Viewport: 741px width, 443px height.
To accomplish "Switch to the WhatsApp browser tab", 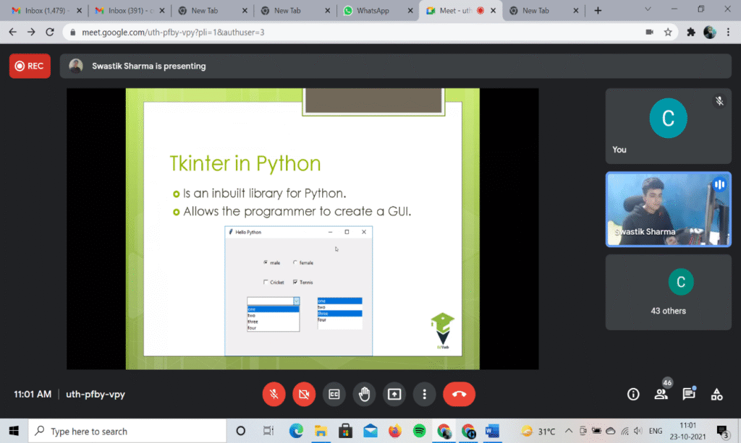I will click(373, 11).
